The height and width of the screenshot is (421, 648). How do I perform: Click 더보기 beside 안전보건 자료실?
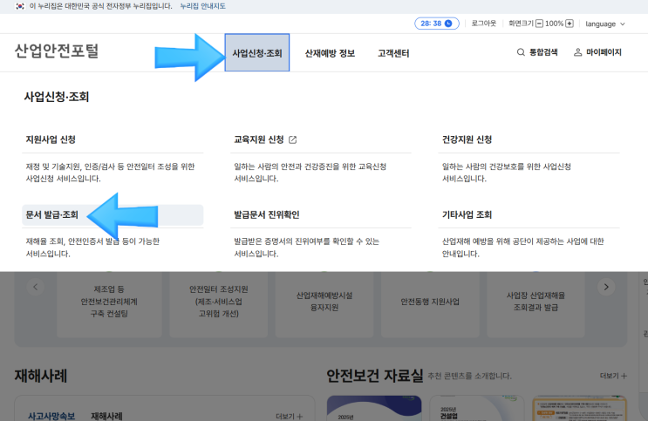pyautogui.click(x=613, y=376)
